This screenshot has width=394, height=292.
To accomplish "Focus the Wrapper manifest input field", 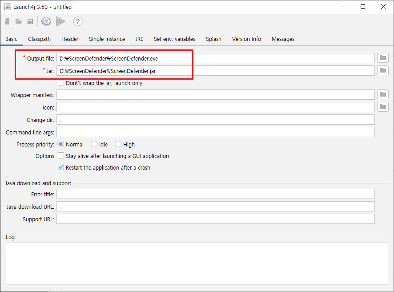I will [216, 95].
